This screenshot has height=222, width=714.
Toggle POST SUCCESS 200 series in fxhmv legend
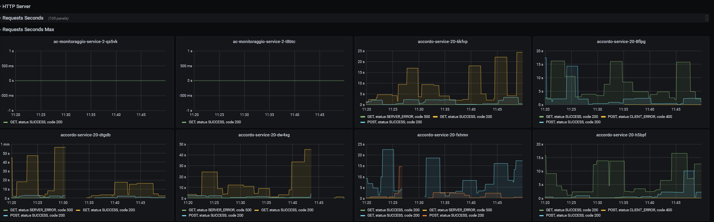point(456,215)
